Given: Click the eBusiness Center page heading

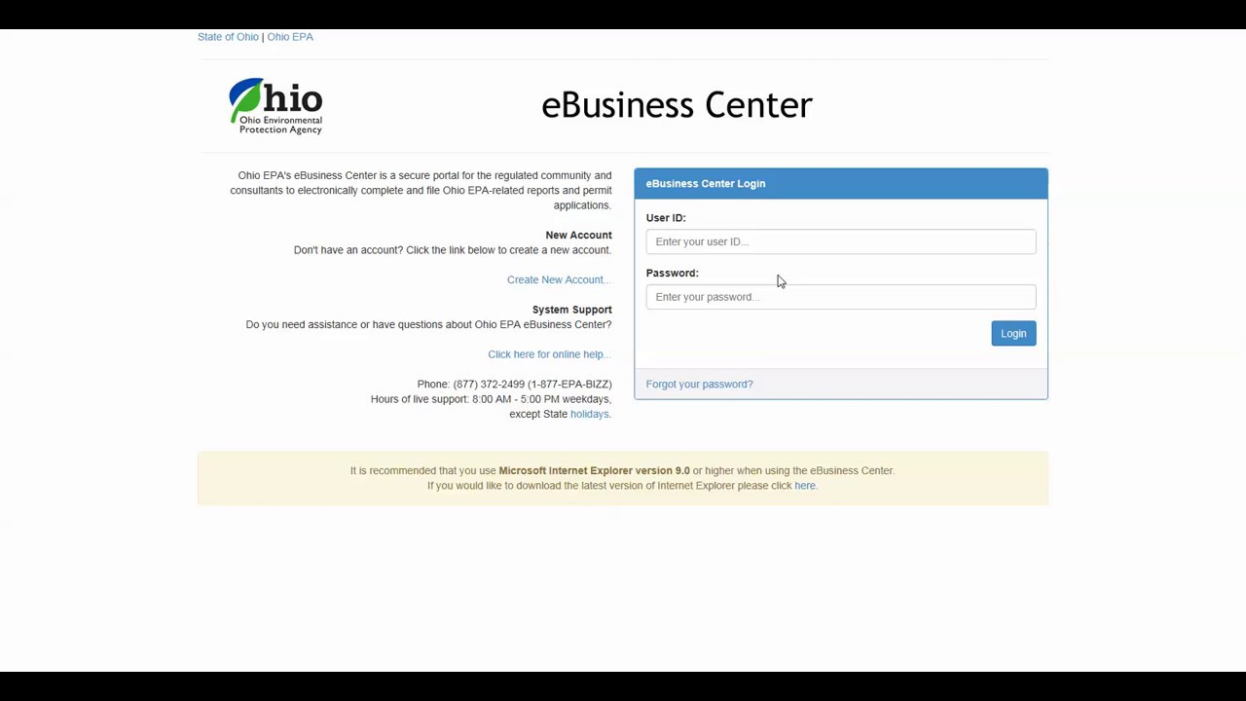Looking at the screenshot, I should click(x=677, y=105).
